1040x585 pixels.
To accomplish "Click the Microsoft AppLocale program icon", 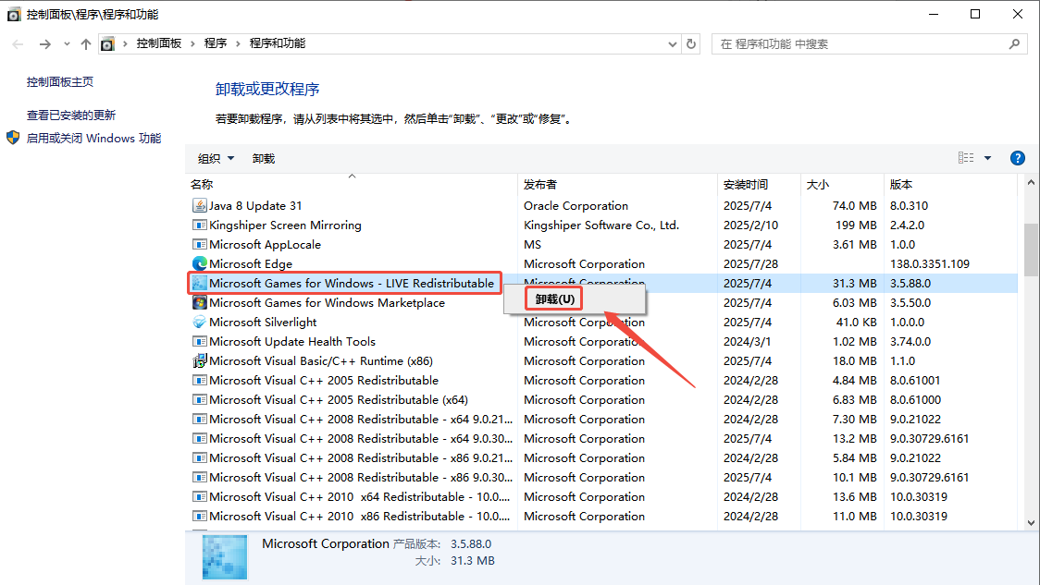I will [x=199, y=245].
